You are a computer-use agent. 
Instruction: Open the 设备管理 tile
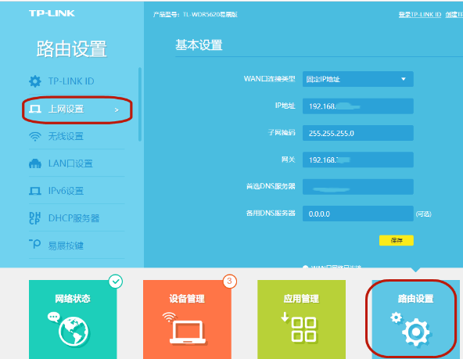[187, 319]
